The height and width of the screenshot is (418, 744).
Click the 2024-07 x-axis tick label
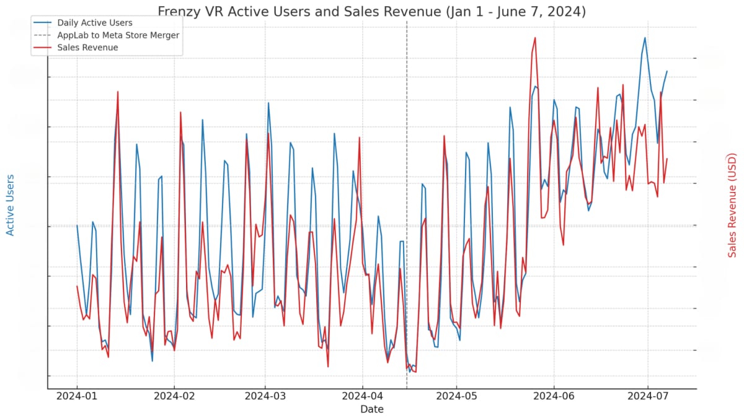(648, 396)
